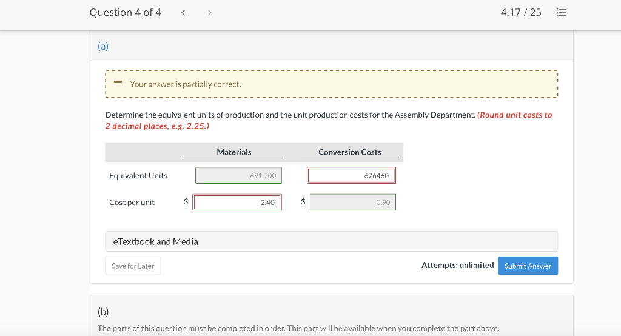Go to the next question arrow
Screen dimensions: 621x336
[x=210, y=13]
